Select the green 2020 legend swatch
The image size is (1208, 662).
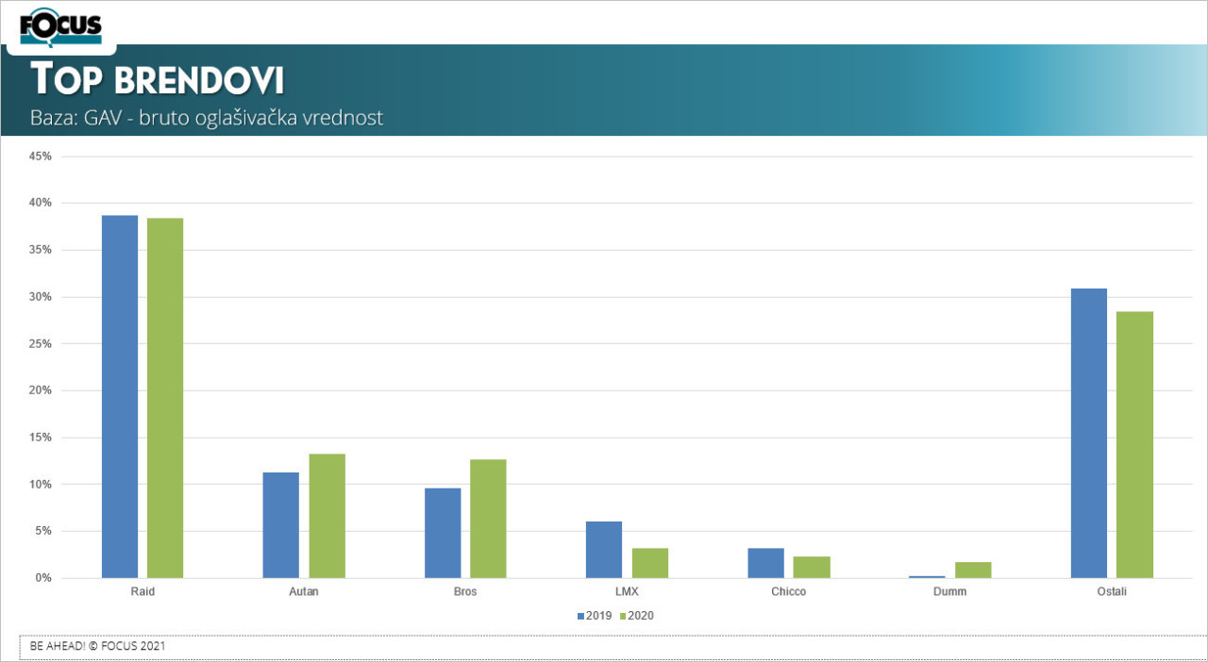(625, 616)
